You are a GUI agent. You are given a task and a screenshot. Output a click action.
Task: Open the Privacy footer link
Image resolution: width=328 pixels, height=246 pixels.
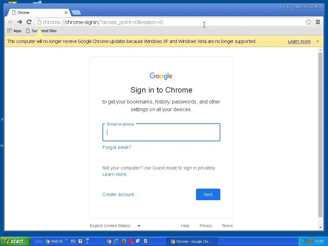pos(206,226)
